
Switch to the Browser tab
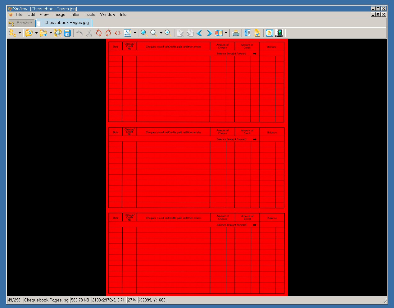21,23
